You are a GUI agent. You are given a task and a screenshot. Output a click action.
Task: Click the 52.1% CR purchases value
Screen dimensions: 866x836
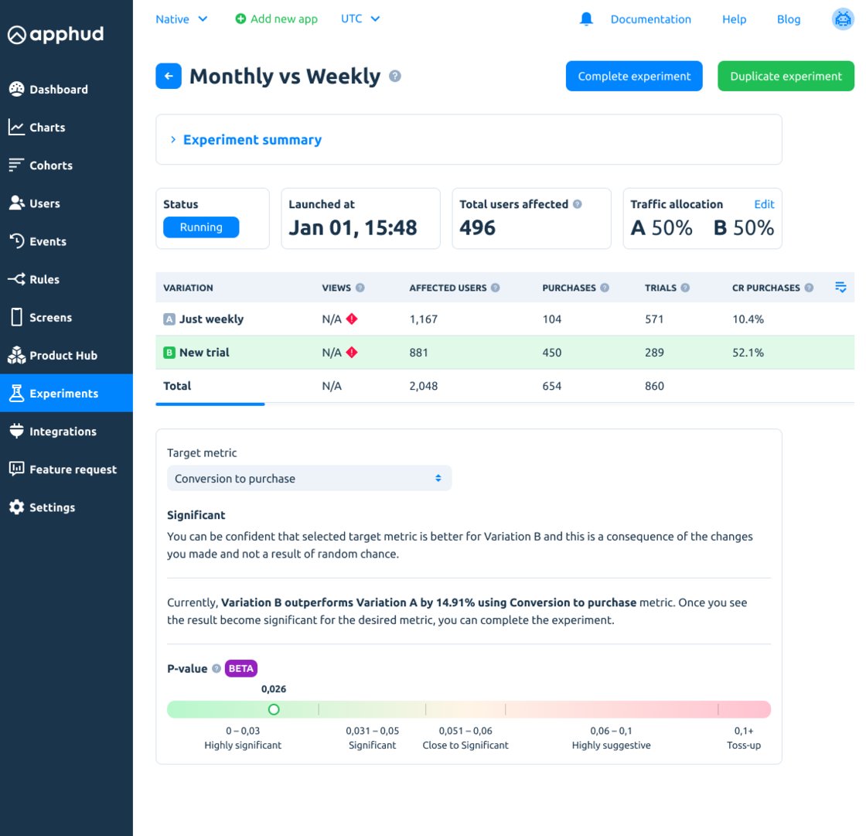click(748, 352)
